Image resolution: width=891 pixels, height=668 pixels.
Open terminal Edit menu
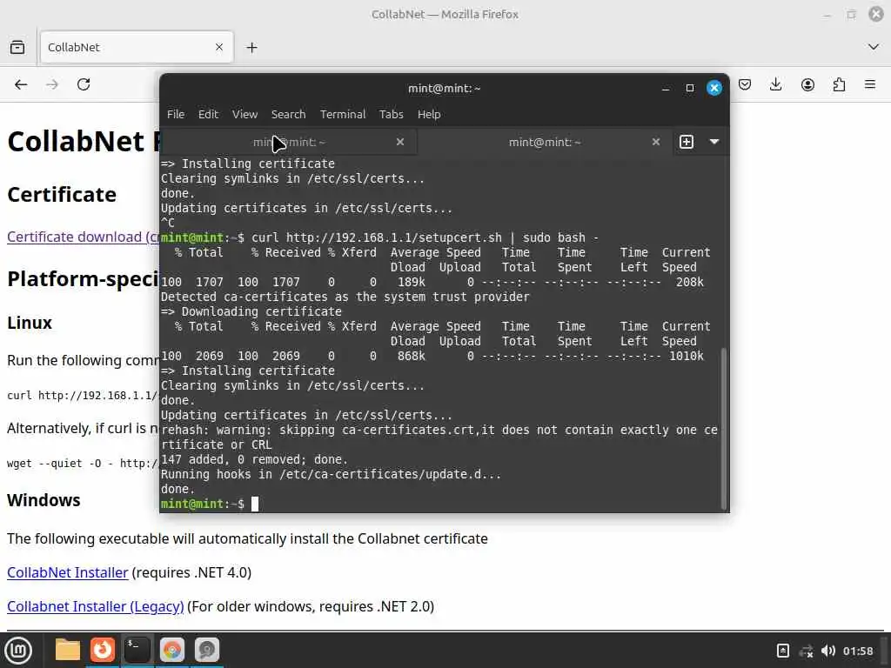[x=208, y=114]
